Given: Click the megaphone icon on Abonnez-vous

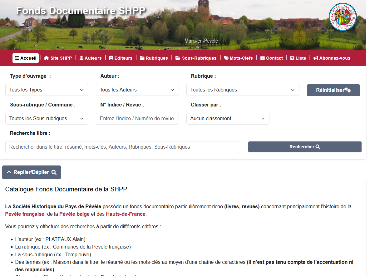Looking at the screenshot, I should (316, 58).
